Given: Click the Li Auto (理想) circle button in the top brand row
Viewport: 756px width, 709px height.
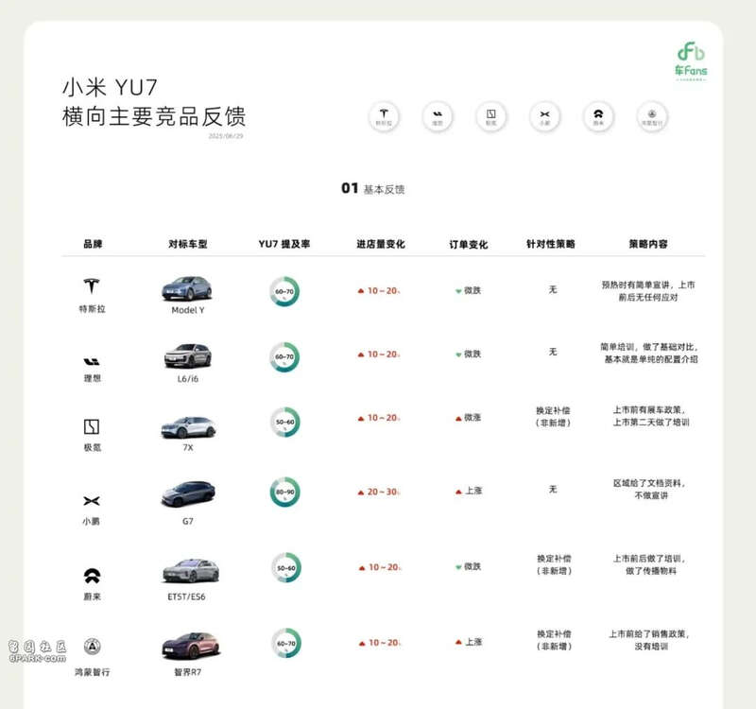Looking at the screenshot, I should tap(438, 116).
